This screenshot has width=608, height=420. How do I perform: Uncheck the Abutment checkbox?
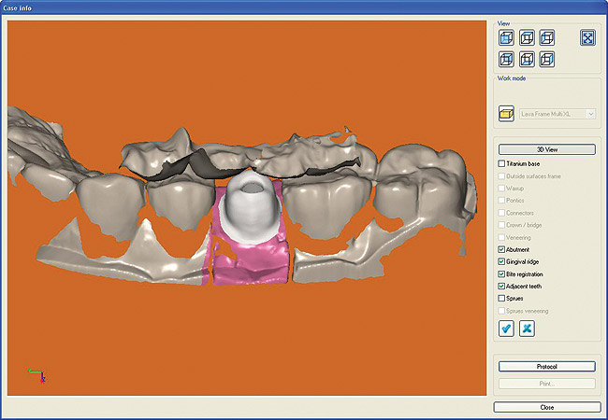click(x=502, y=250)
